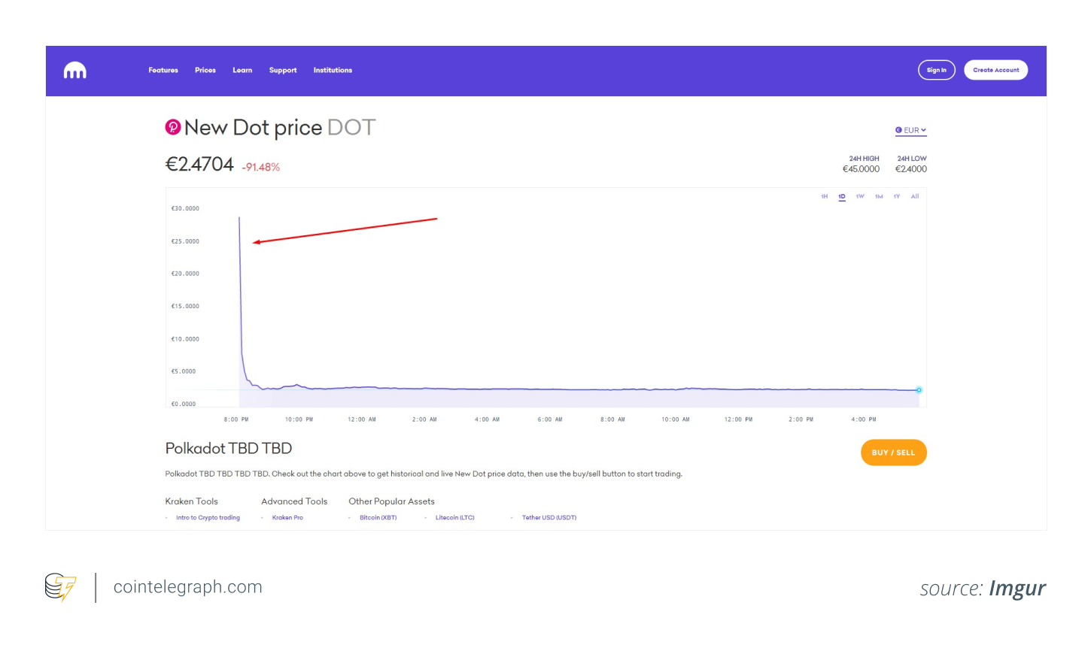1091x648 pixels.
Task: Click the 10:00 PM time axis label
Action: 299,419
